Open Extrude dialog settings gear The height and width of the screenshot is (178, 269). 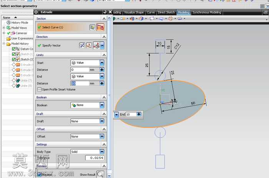[x=36, y=12]
